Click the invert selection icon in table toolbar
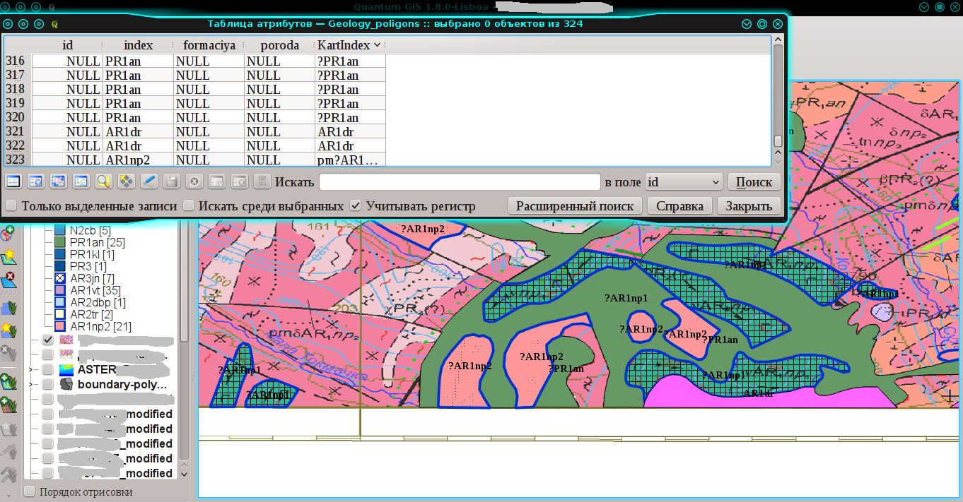Viewport: 963px width, 502px height. pyautogui.click(x=59, y=181)
